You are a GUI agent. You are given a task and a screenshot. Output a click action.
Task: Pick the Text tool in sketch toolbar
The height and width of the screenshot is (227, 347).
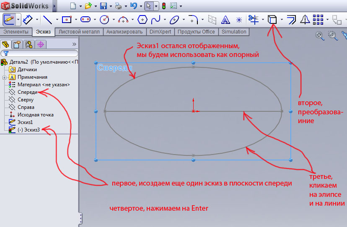coord(225,20)
